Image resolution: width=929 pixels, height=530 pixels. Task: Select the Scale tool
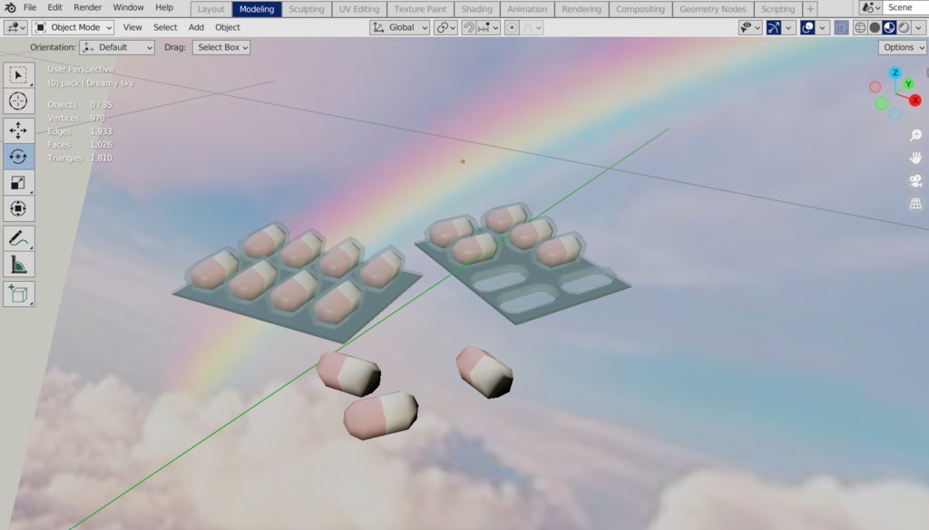[18, 183]
